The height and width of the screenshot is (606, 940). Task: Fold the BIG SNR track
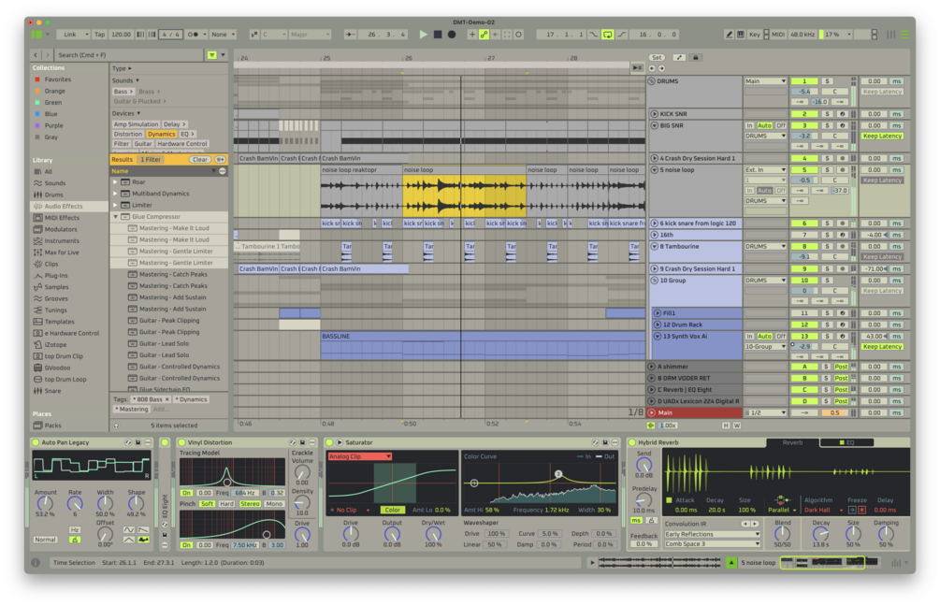point(655,126)
